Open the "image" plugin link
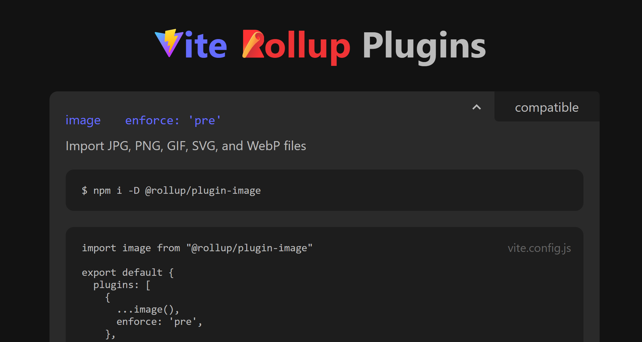The image size is (642, 342). (83, 120)
